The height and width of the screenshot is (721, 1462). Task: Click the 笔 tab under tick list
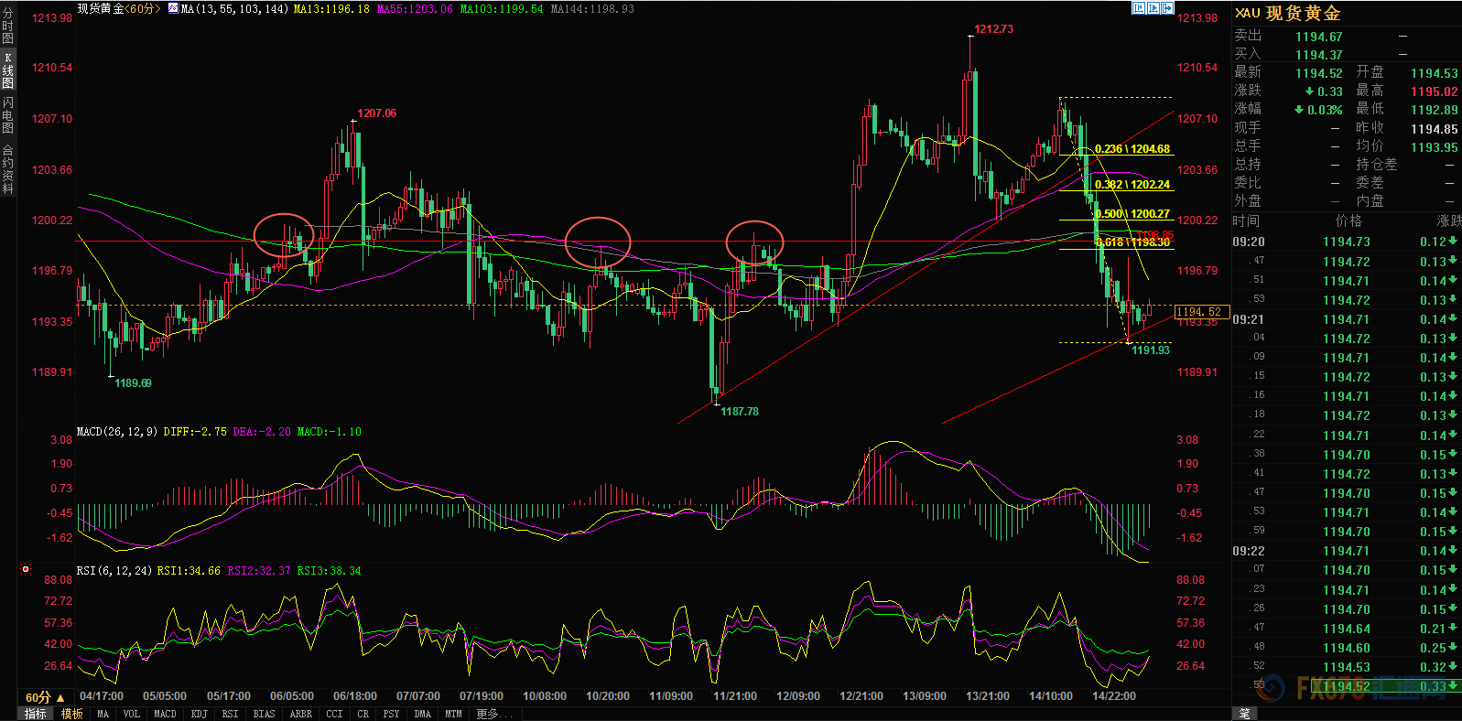tap(1245, 714)
